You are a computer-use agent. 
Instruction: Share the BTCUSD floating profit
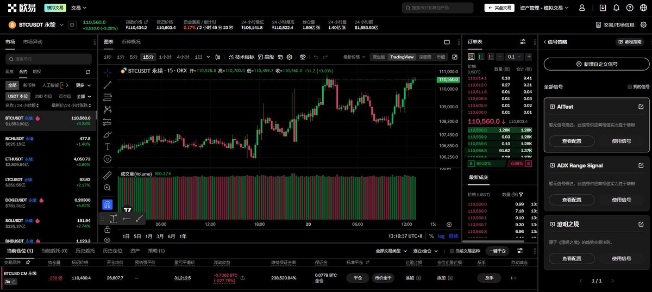coord(242,277)
